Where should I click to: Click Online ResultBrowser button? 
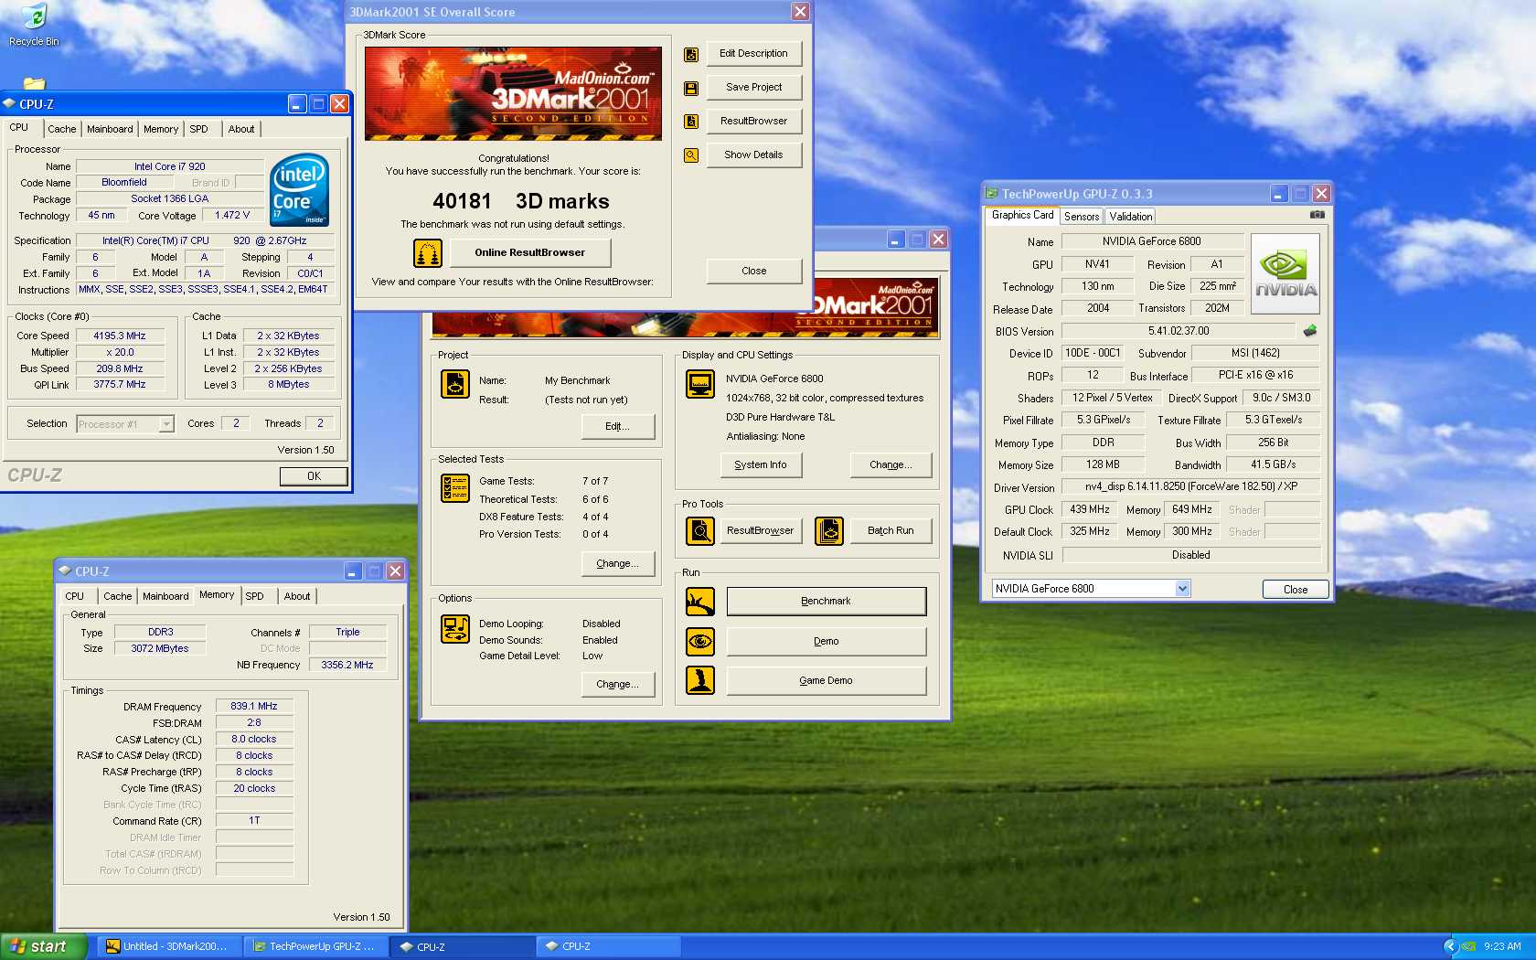tap(529, 252)
